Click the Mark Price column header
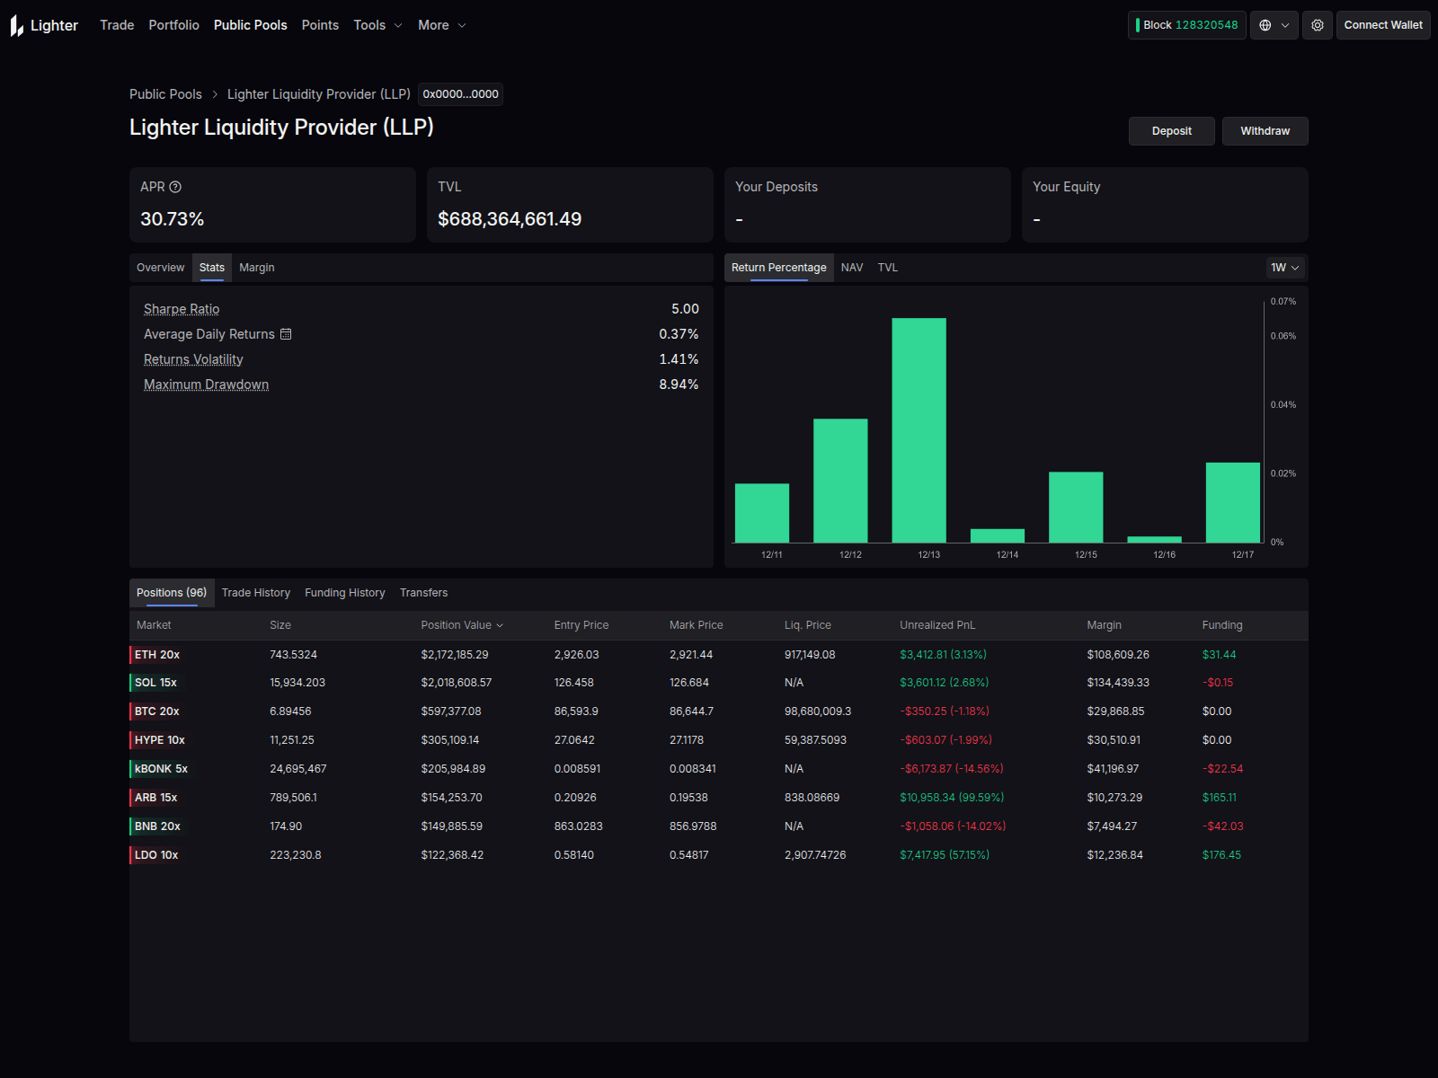 click(696, 625)
